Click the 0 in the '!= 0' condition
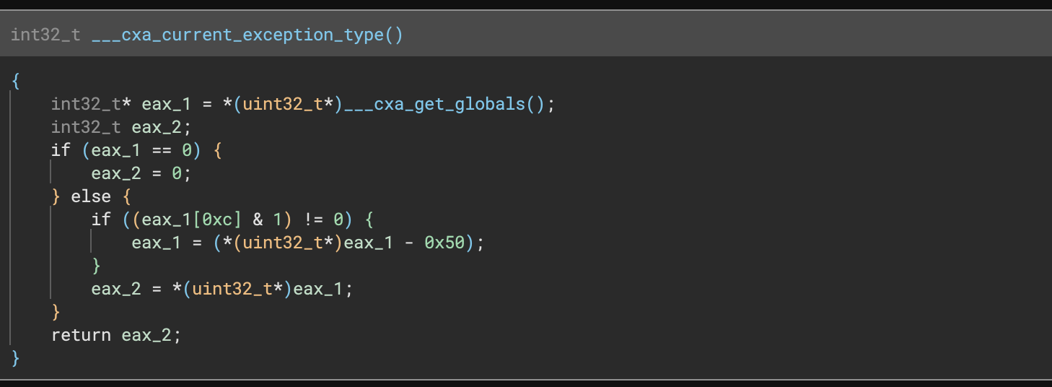This screenshot has height=387, width=1052. tap(338, 219)
